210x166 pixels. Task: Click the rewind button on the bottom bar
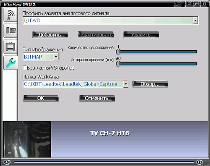(7, 162)
